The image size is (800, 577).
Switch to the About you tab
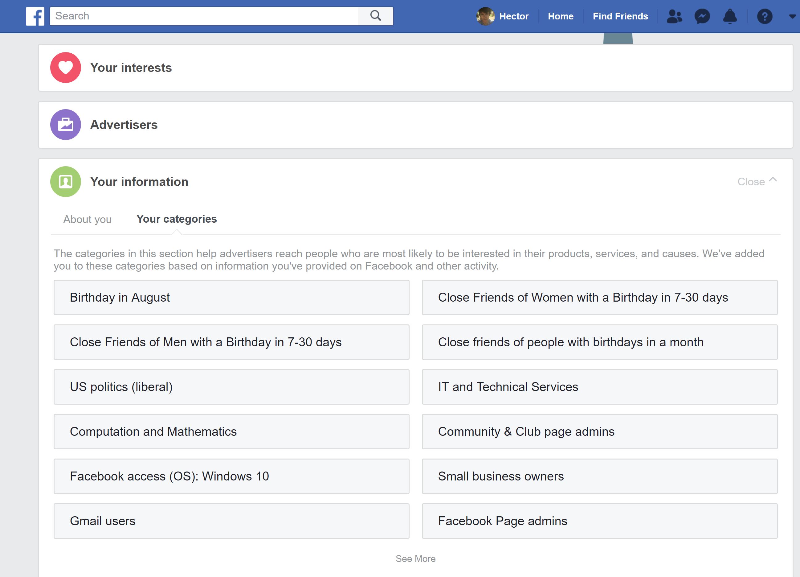(88, 219)
